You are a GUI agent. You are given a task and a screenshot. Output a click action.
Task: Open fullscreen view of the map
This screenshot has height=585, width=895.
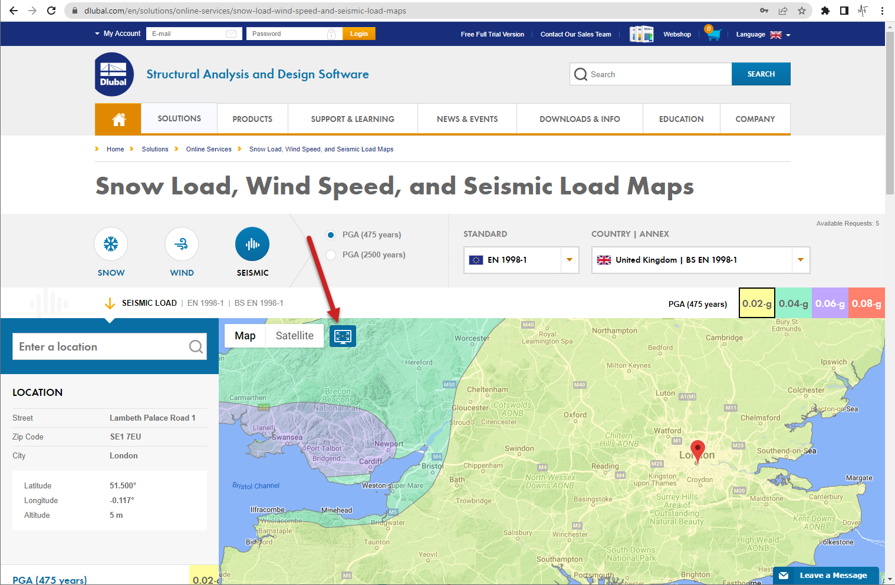tap(343, 336)
